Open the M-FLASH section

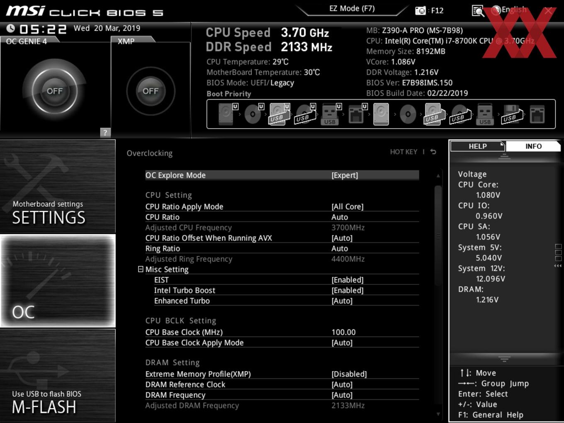58,376
